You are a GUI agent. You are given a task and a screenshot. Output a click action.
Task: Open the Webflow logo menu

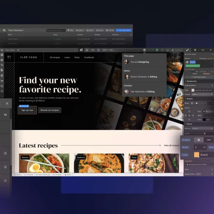click(x=2, y=50)
